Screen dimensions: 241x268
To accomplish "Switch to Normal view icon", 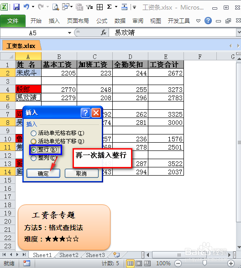I will tap(130, 263).
